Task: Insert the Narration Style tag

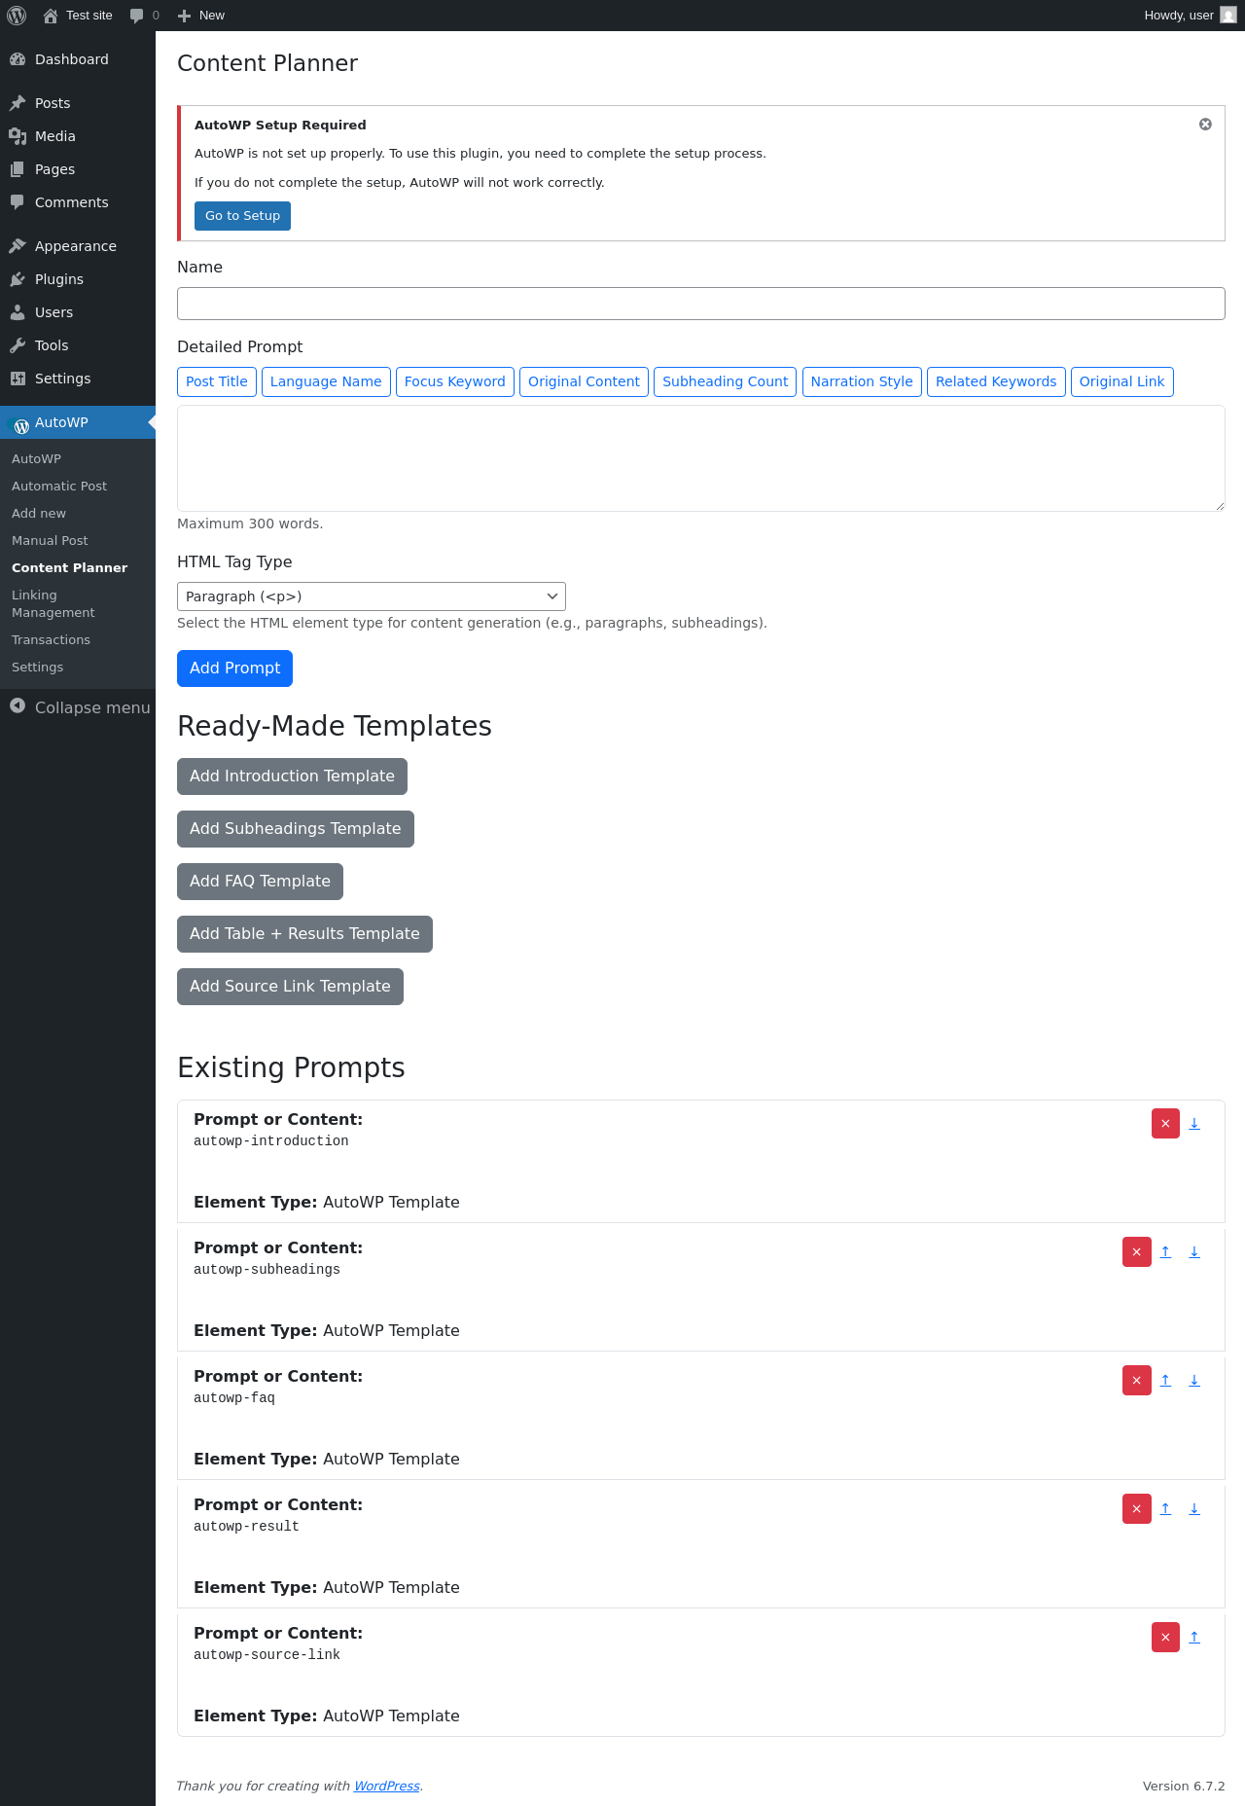Action: (x=862, y=381)
